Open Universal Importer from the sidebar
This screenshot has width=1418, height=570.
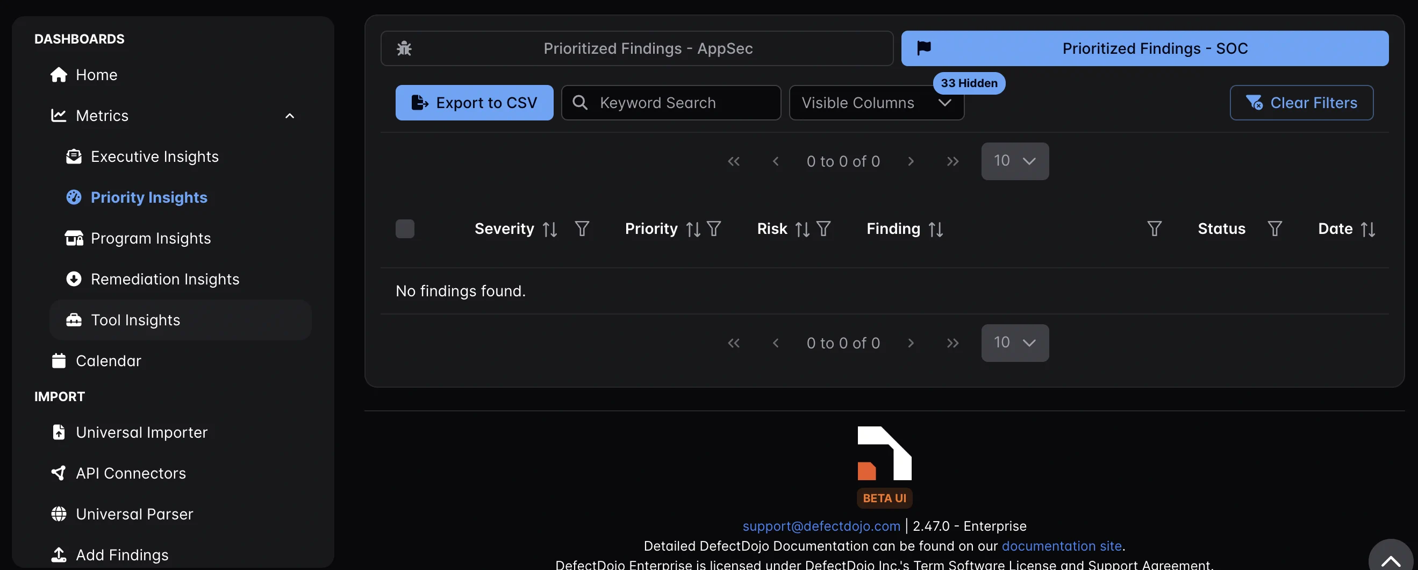pyautogui.click(x=141, y=432)
